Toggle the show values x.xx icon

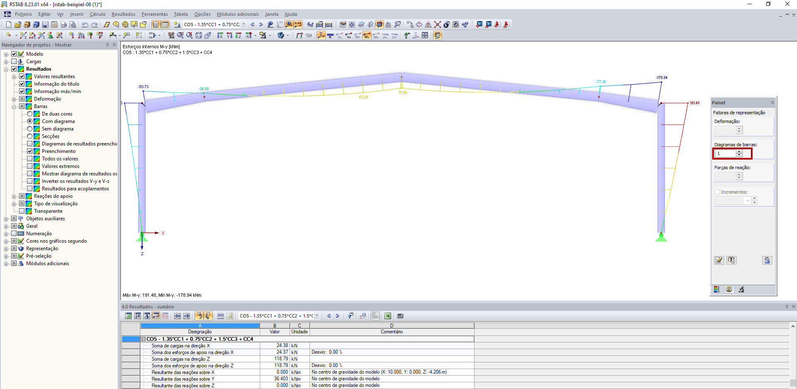298,25
